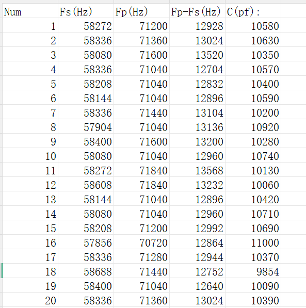Viewport: 306px width, 308px height.
Task: Click row number 13 cell
Action: pyautogui.click(x=30, y=199)
